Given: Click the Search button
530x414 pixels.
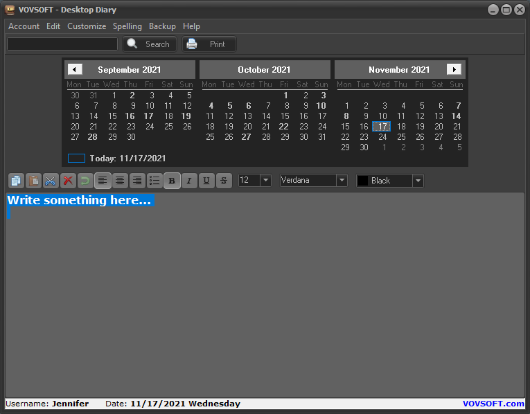Looking at the screenshot, I should tap(150, 44).
